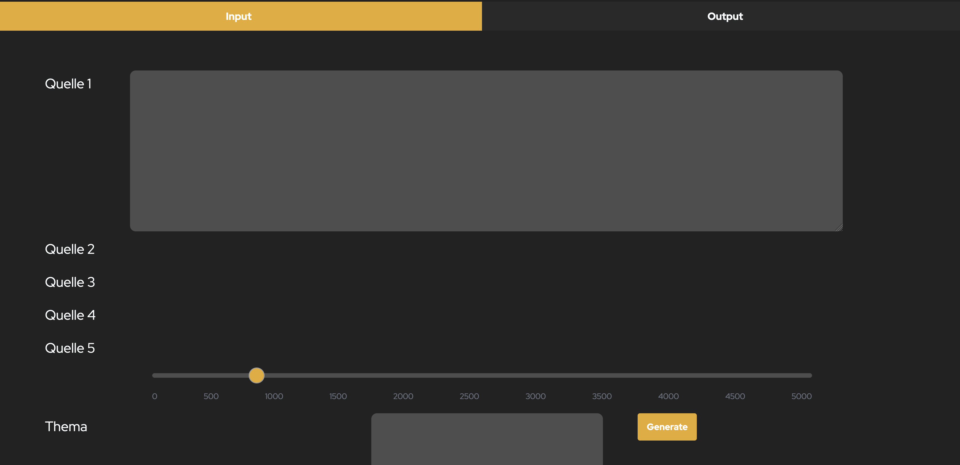Click the 2500 slider tick label
The width and height of the screenshot is (960, 465).
469,396
